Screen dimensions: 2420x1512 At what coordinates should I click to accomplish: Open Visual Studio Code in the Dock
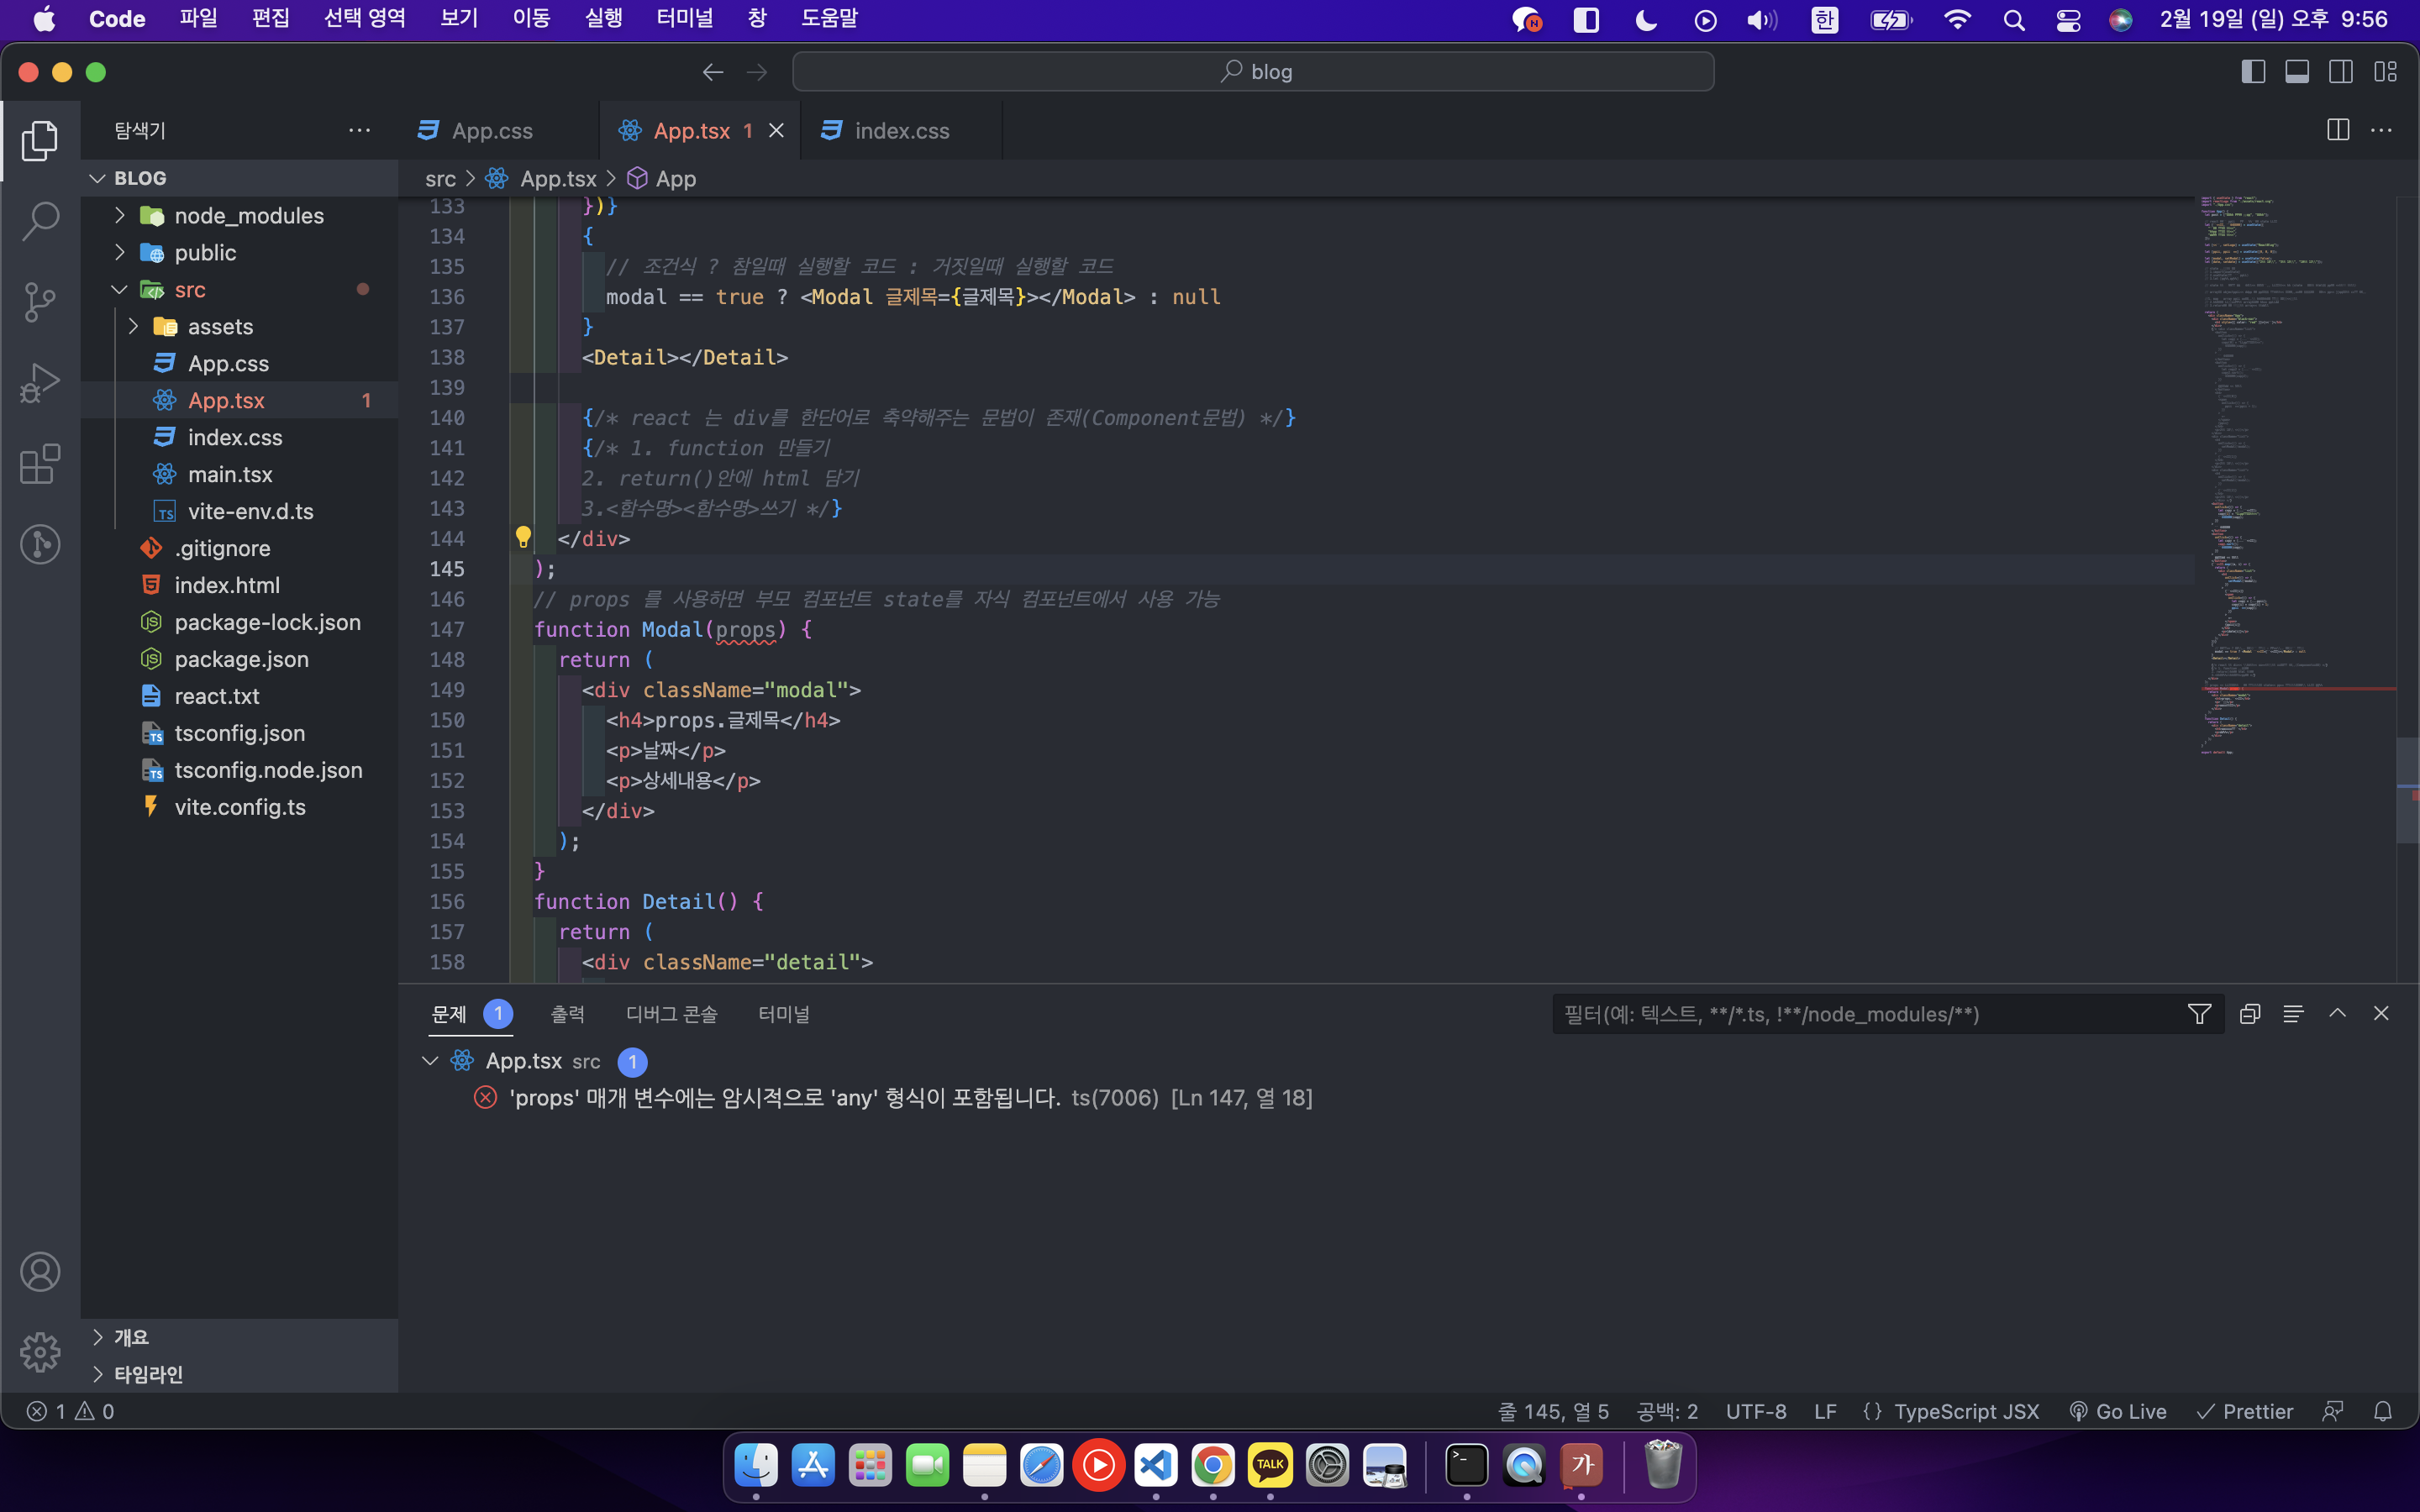click(x=1156, y=1466)
